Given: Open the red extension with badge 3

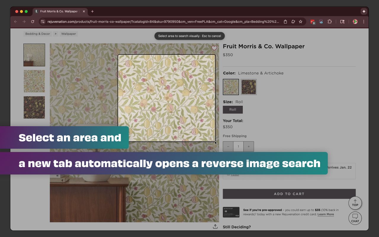Looking at the screenshot, I should point(312,22).
